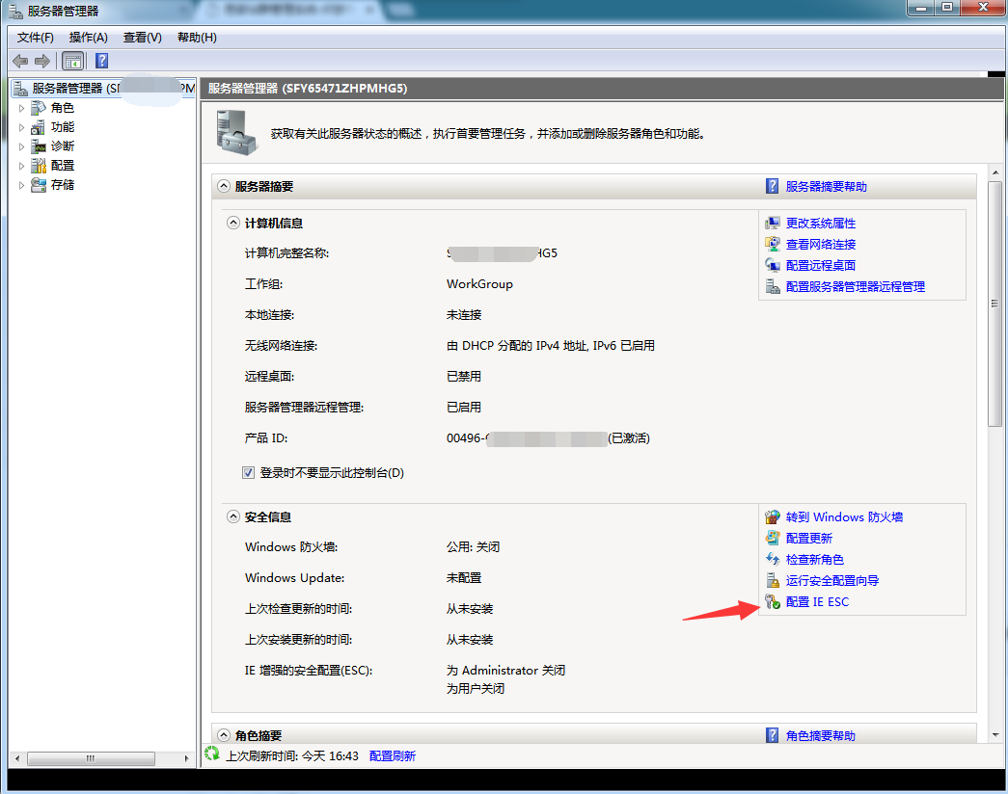Open the 角色摘要帮助 link
Screen dimensions: 1008x794
(821, 735)
